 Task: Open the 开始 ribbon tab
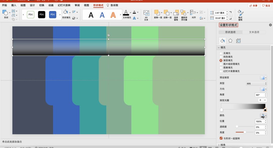click(4, 5)
